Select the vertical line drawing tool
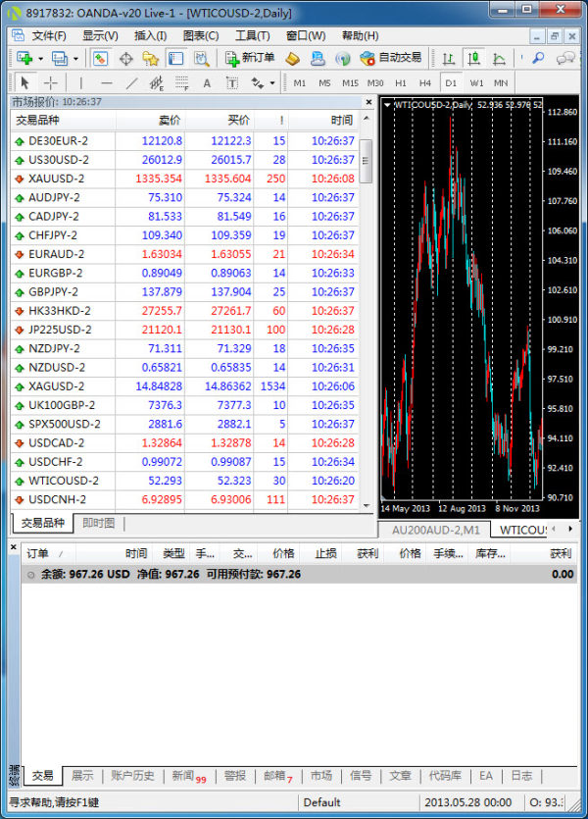588x819 pixels. [80, 83]
